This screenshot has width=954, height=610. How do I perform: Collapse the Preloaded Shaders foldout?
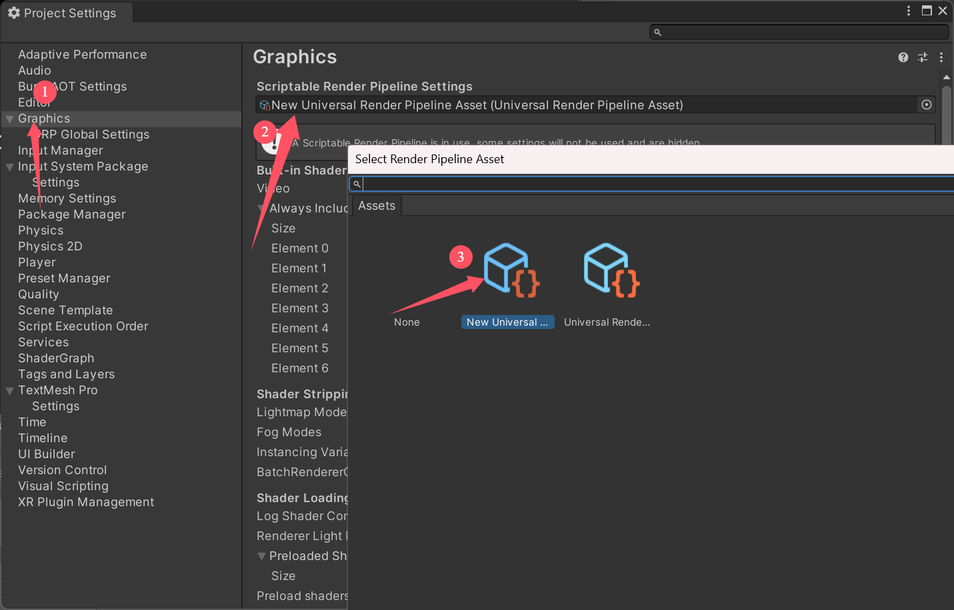click(261, 556)
